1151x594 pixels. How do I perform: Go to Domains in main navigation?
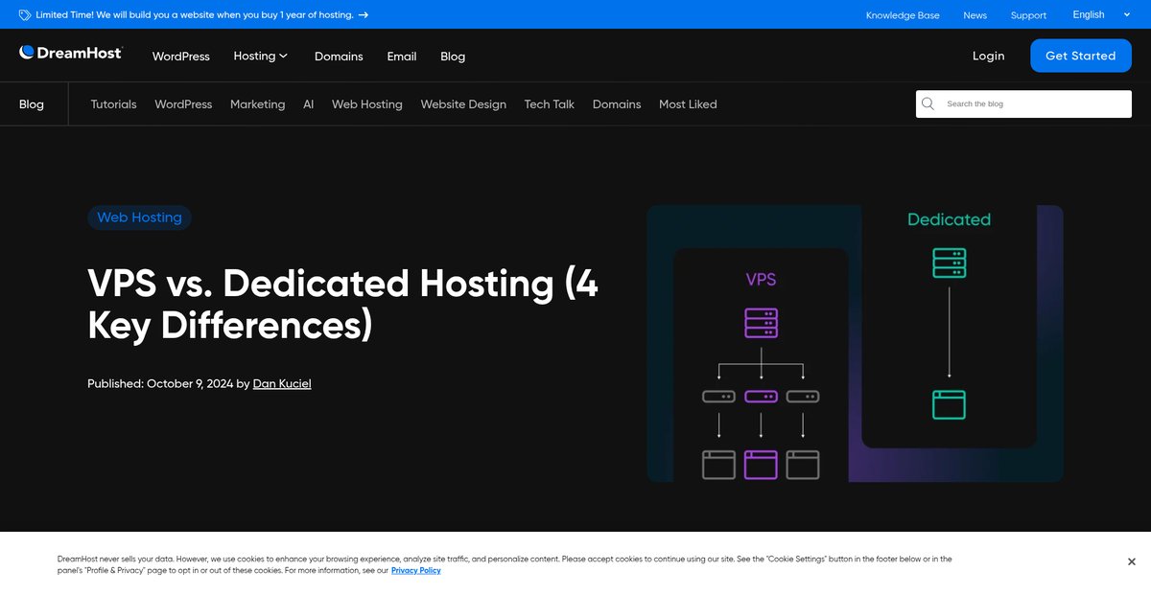[x=339, y=57]
